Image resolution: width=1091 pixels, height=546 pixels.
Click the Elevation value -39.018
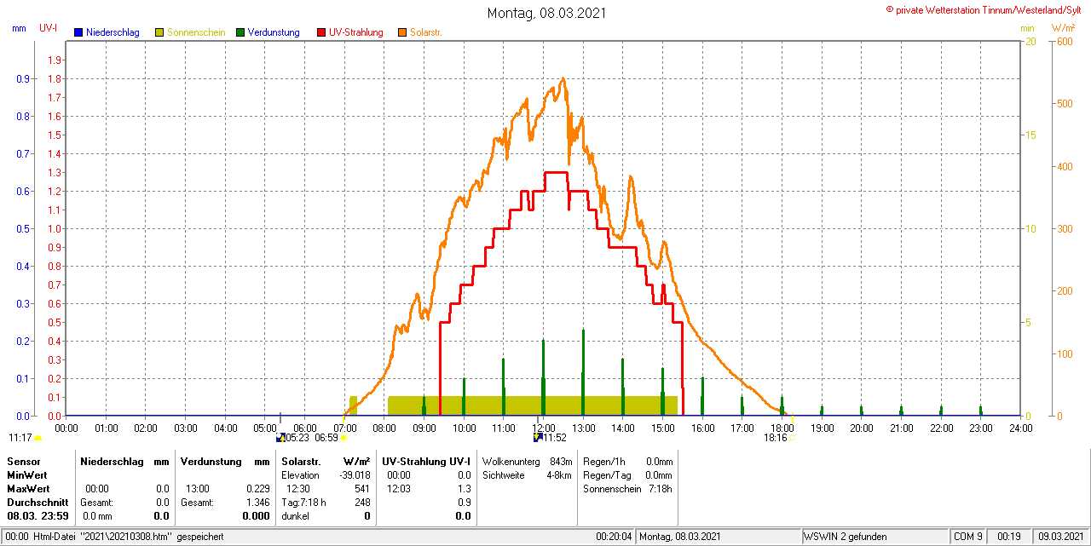(x=355, y=475)
